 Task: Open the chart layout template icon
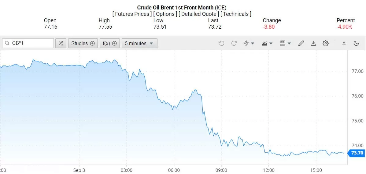pyautogui.click(x=285, y=43)
